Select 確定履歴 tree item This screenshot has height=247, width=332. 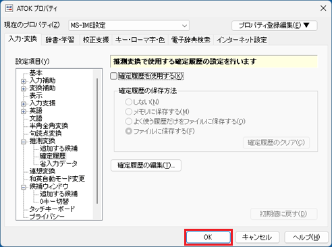coord(53,156)
